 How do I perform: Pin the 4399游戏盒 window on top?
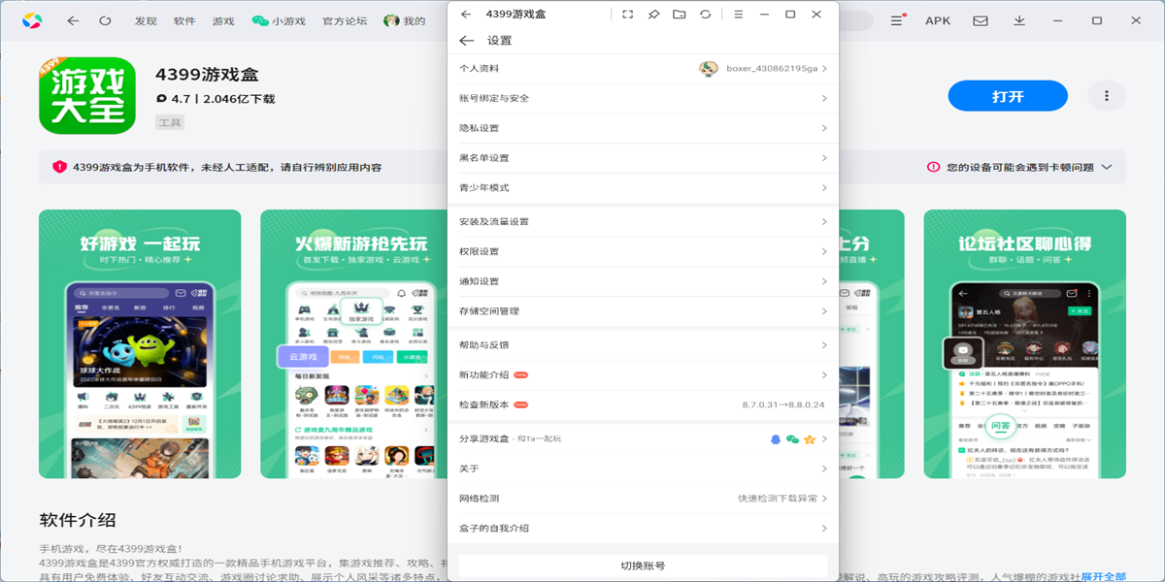653,15
